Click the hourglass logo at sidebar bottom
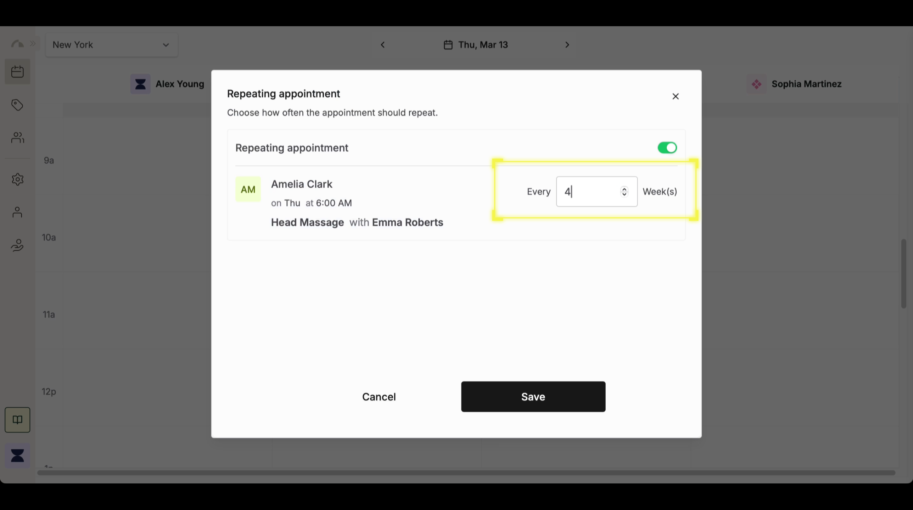Screen dimensions: 913x510 tap(17, 455)
